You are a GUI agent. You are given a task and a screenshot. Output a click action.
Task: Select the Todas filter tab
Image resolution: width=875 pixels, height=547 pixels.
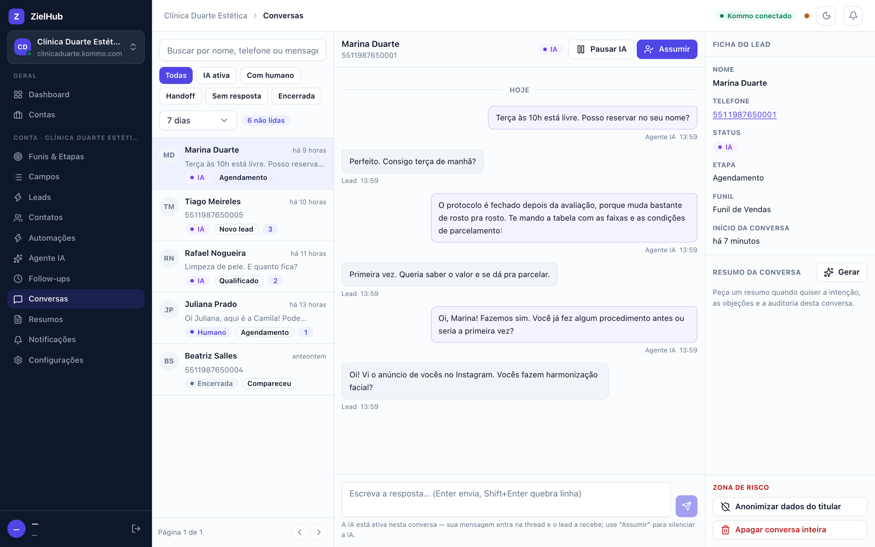(176, 75)
